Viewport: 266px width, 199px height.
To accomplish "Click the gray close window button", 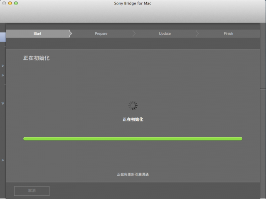I will (4, 3).
